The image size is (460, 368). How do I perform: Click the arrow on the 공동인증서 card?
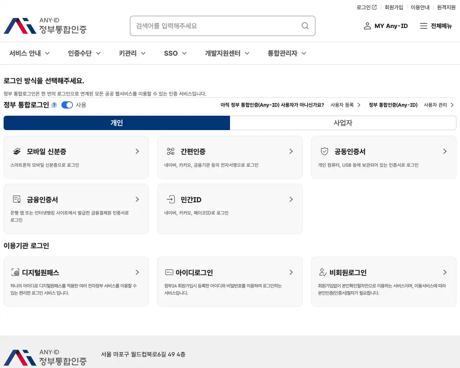[x=445, y=151]
